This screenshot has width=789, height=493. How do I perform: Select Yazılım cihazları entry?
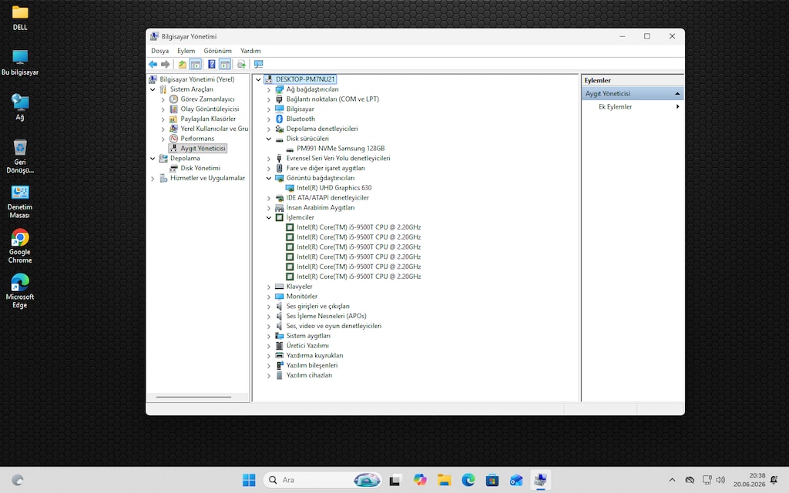(309, 375)
